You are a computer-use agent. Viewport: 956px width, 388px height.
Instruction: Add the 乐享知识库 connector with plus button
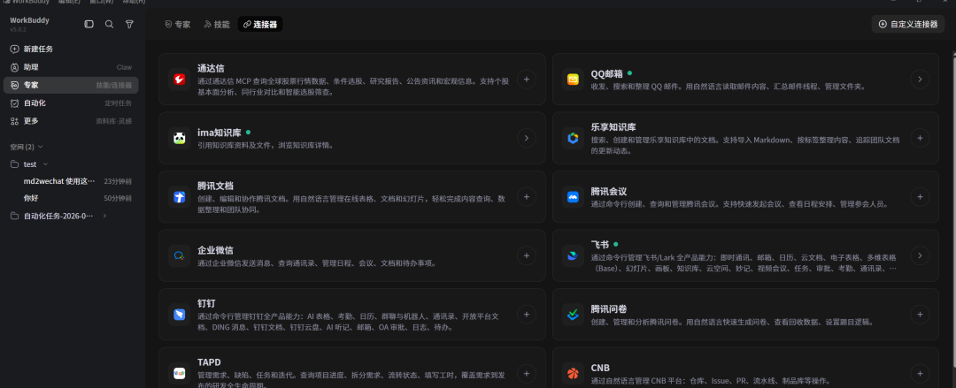pos(920,138)
